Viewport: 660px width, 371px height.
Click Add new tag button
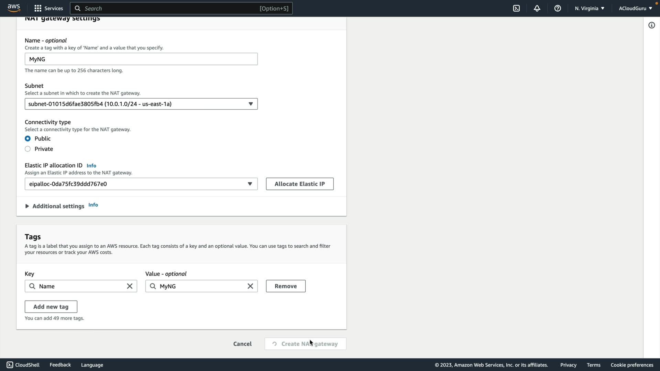(x=51, y=307)
